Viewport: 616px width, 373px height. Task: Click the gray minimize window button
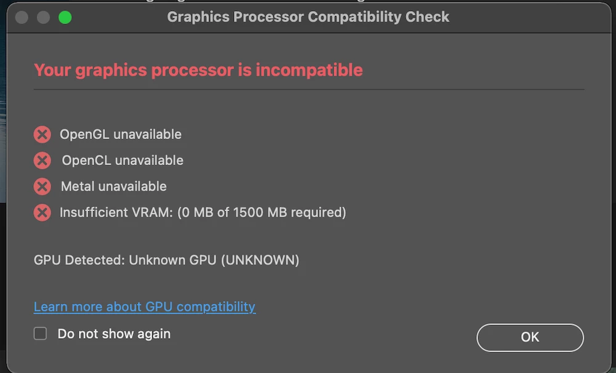43,17
